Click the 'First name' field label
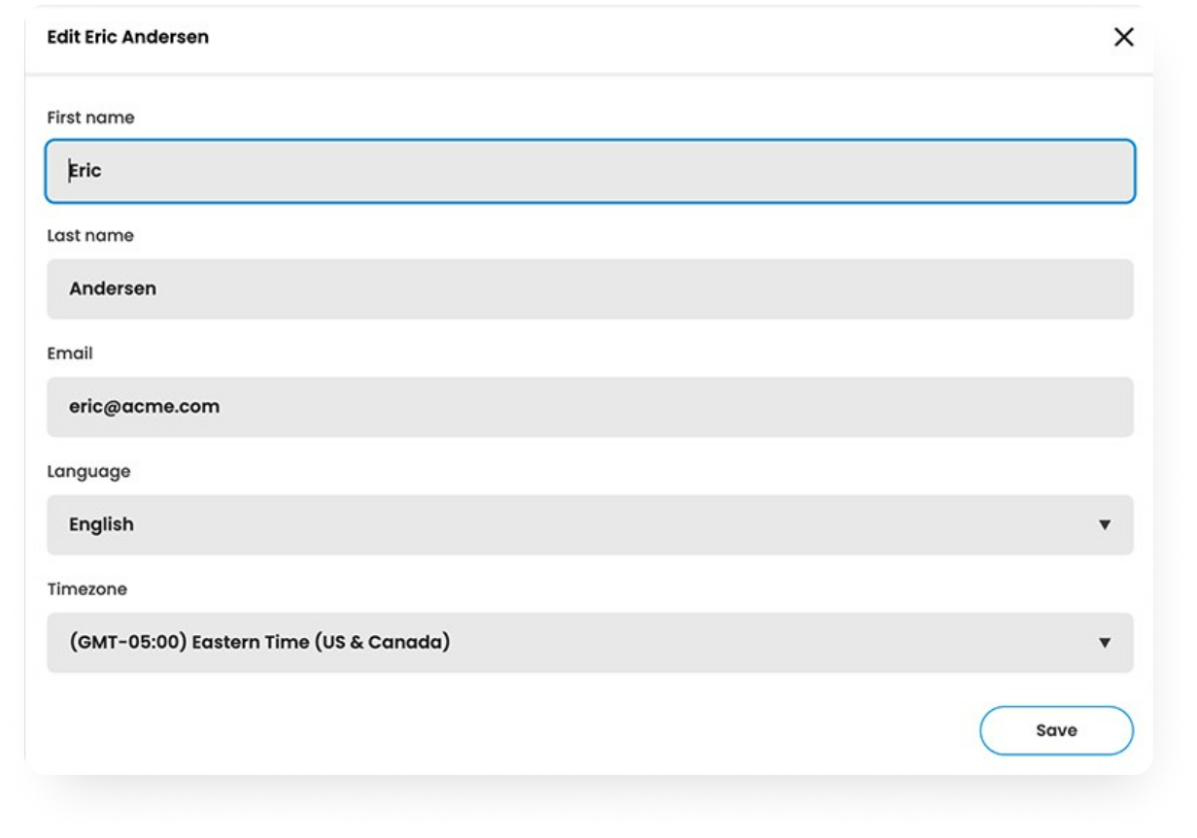Viewport: 1197px width, 838px height. point(90,117)
